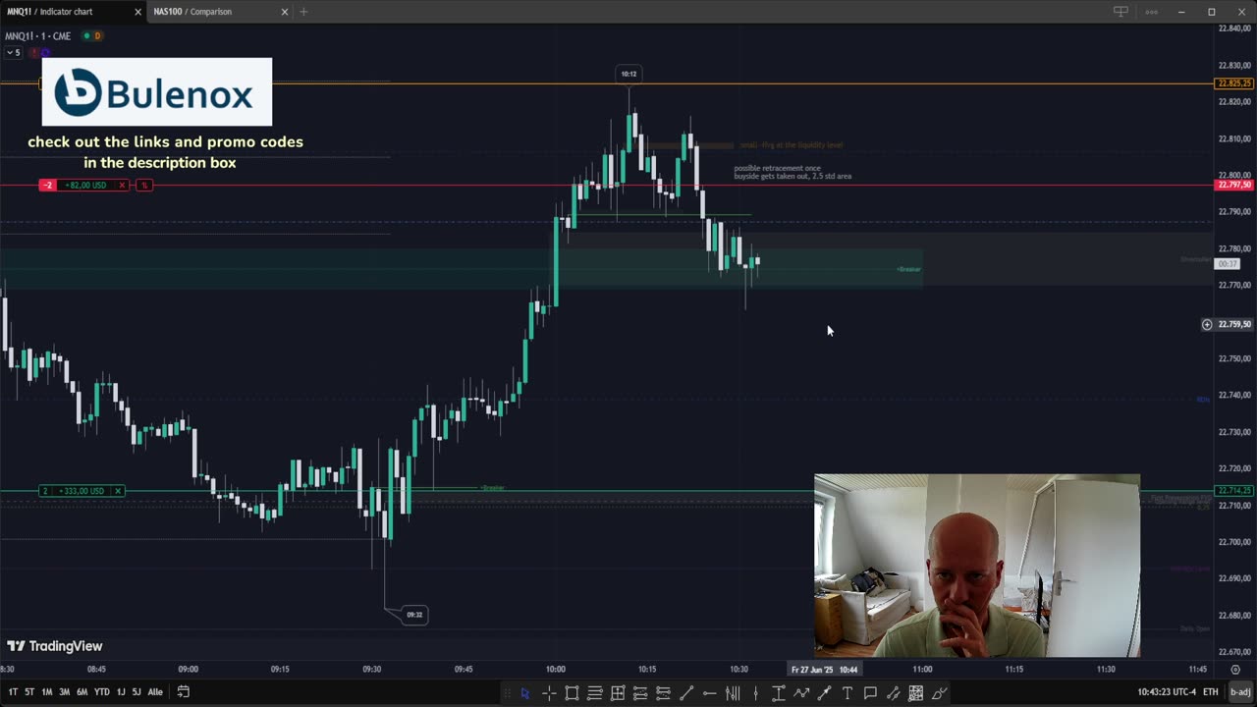Viewport: 1257px width, 707px height.
Task: Close the NAS100 Comparison tab
Action: point(285,12)
